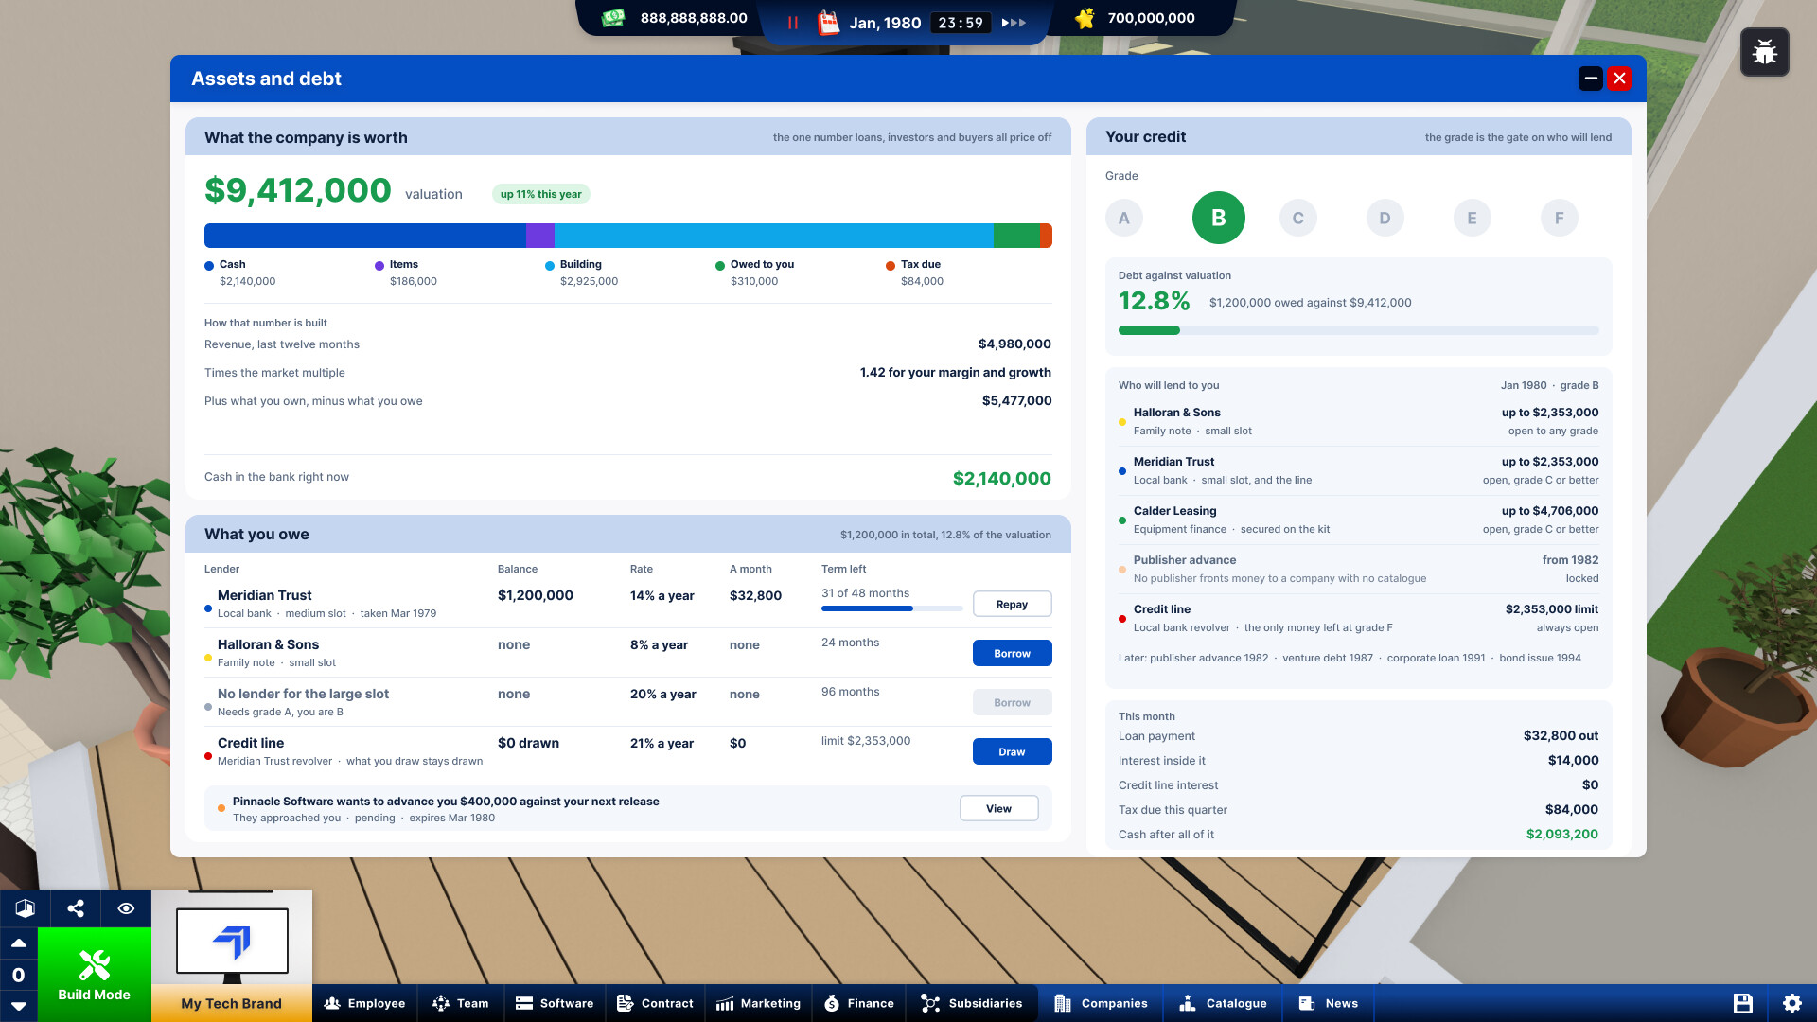
Task: Click the Building segment of the valuation bar
Action: [x=774, y=236]
